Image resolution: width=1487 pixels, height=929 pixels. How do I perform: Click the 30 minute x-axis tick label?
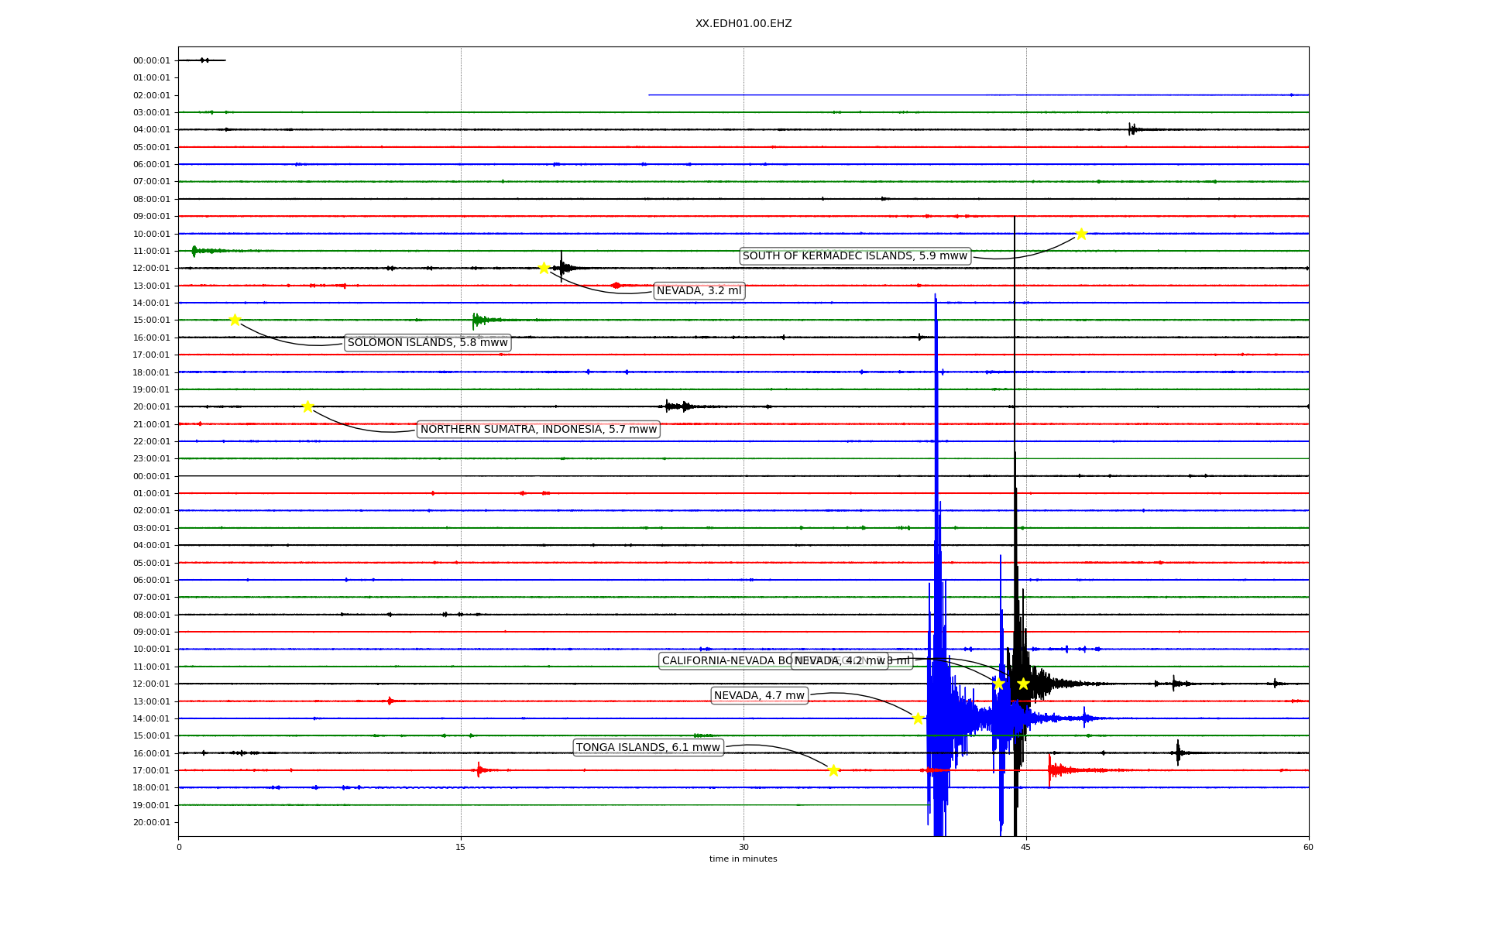click(743, 847)
